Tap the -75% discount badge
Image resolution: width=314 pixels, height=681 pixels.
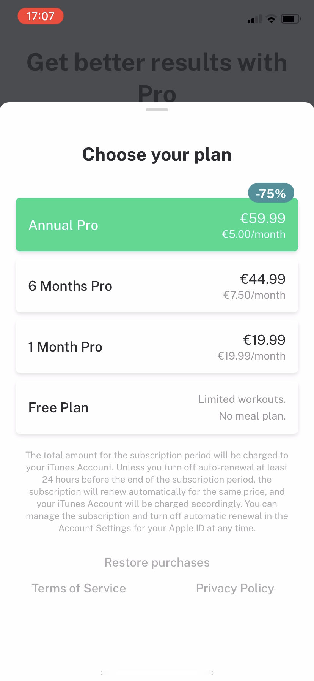[x=271, y=193]
